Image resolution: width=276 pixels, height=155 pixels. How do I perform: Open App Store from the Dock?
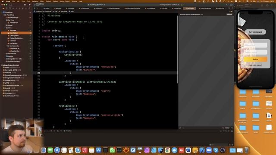pos(98,150)
